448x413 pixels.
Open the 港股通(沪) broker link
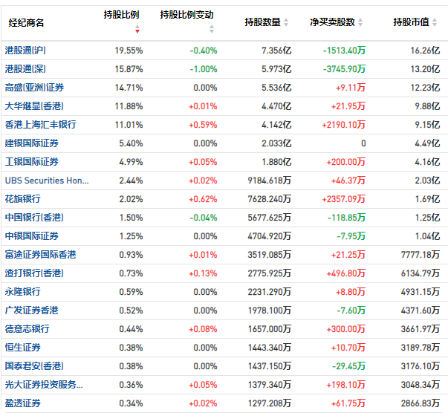pyautogui.click(x=25, y=51)
